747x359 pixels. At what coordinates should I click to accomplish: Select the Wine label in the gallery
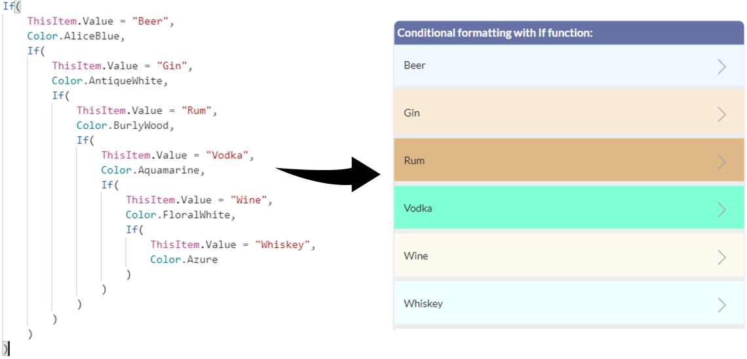click(x=416, y=256)
